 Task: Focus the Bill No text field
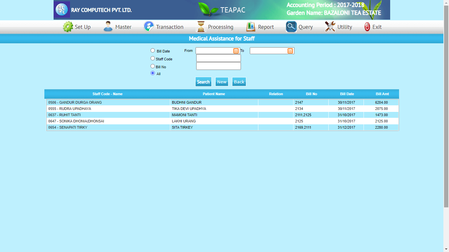(x=219, y=66)
